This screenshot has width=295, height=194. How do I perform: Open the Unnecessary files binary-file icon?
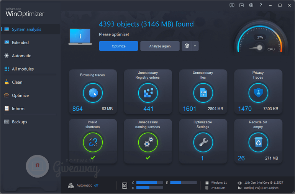coord(203,93)
